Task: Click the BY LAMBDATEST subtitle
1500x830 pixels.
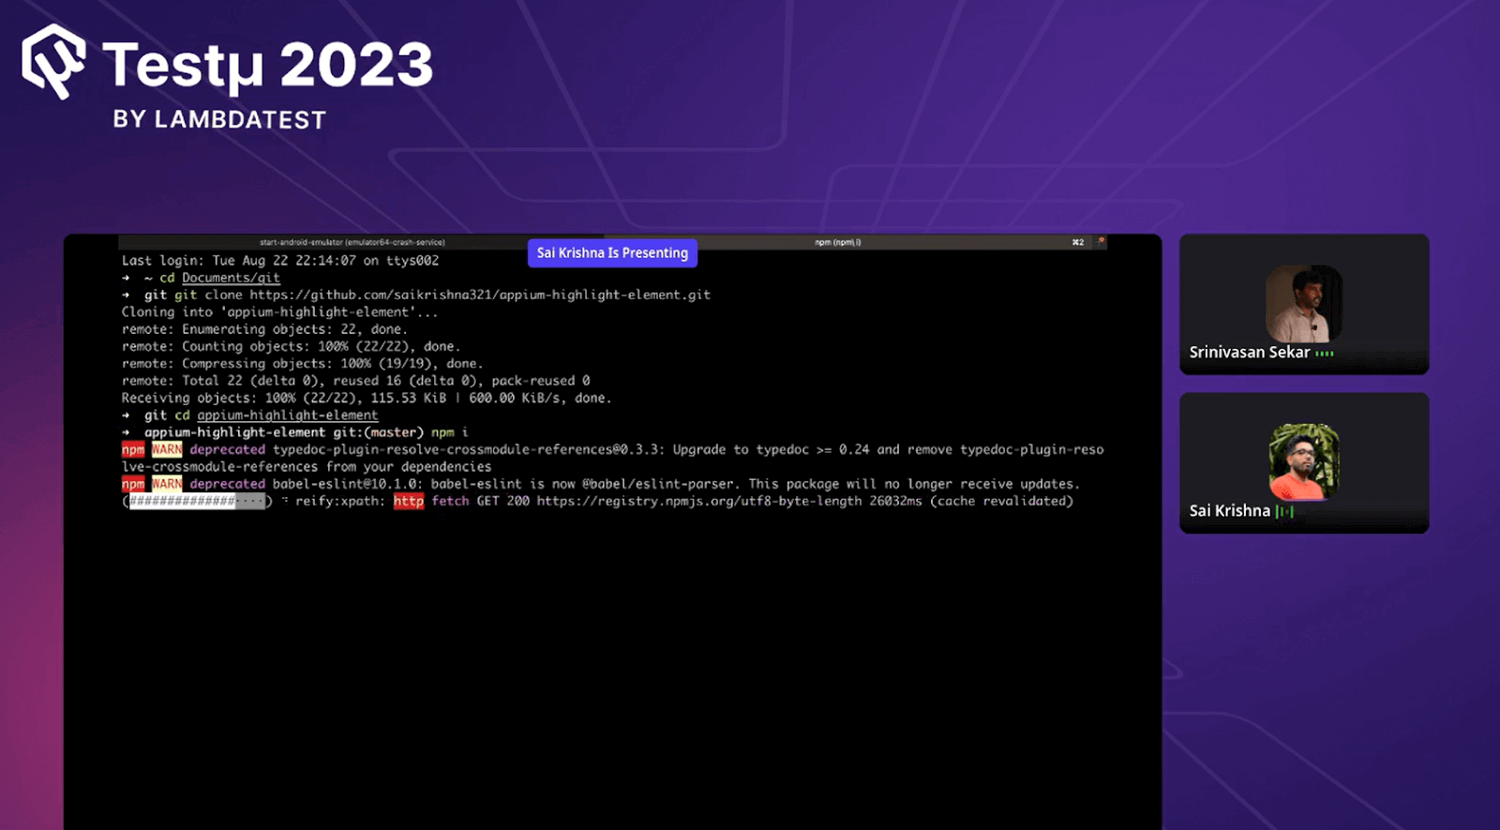Action: 219,120
